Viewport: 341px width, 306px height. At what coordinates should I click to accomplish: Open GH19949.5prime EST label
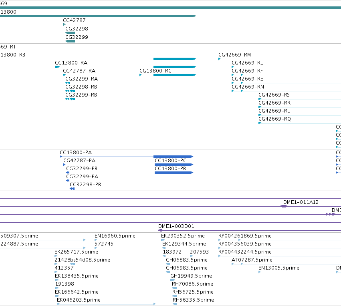point(191,276)
